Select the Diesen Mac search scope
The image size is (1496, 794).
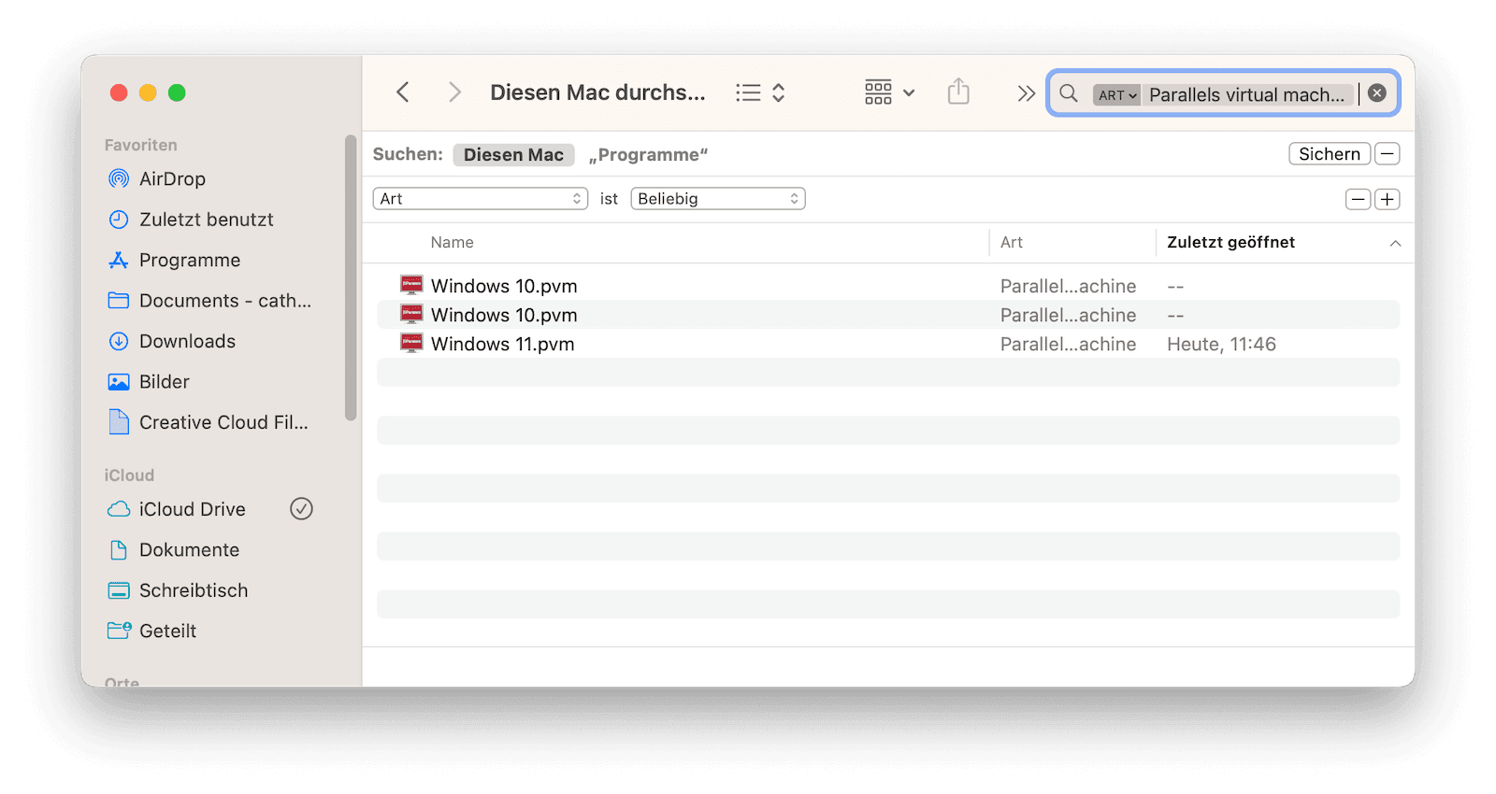point(513,154)
